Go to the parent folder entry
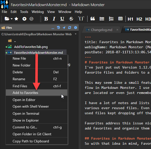 click(12, 41)
